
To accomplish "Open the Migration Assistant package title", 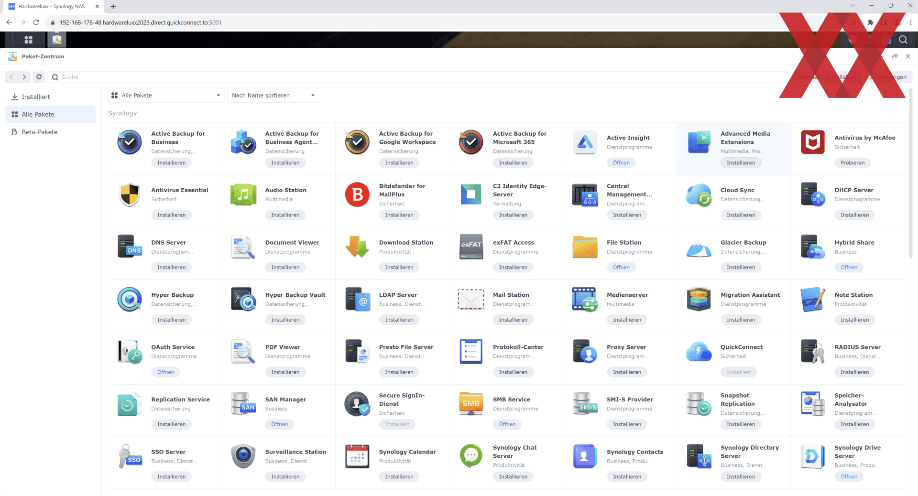I will [750, 295].
